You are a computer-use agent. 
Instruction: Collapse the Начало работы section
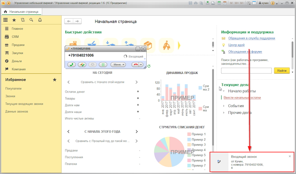pos(224,91)
